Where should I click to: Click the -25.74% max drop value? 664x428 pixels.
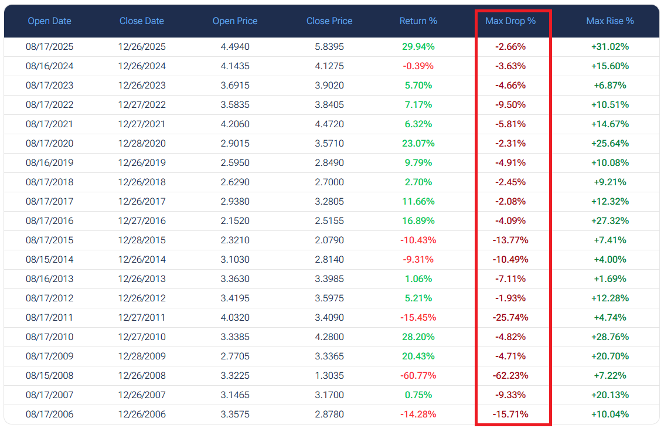pyautogui.click(x=510, y=317)
